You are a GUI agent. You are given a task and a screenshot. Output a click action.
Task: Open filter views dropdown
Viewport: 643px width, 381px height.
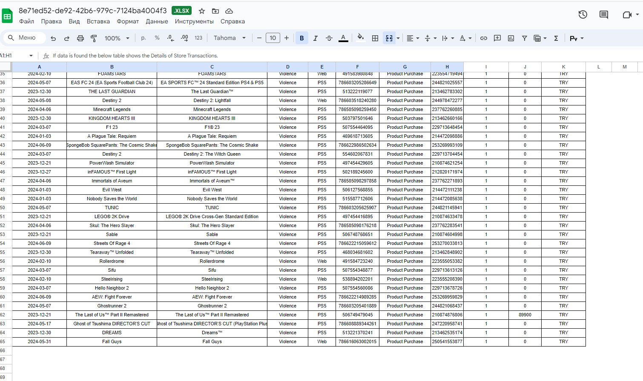point(540,38)
